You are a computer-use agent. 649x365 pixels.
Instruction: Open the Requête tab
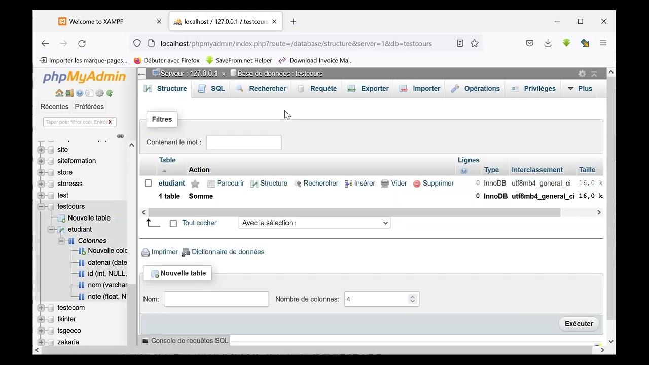pos(317,88)
